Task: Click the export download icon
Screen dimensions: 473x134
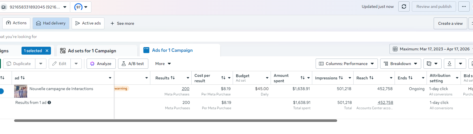Action: (450, 64)
